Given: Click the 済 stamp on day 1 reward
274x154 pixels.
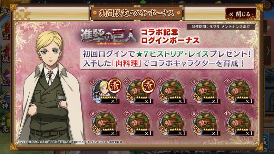Looking at the screenshot, I should (x=115, y=85).
